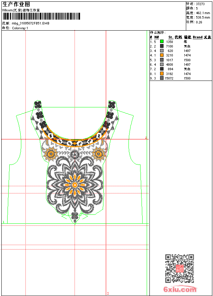The image size is (213, 296).
Task: Click the Colorway 1 label
Action: click(x=20, y=28)
